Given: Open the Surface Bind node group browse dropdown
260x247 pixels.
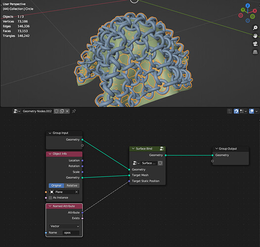Looking at the screenshot, I should point(136,163).
